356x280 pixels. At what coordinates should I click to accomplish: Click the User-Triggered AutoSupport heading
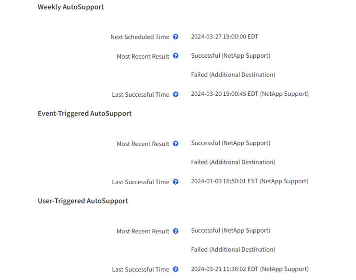tap(83, 201)
